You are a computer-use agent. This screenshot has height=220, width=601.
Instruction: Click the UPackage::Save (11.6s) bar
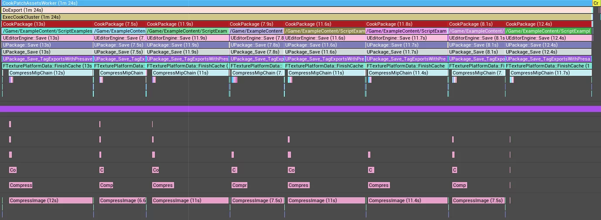click(x=324, y=45)
